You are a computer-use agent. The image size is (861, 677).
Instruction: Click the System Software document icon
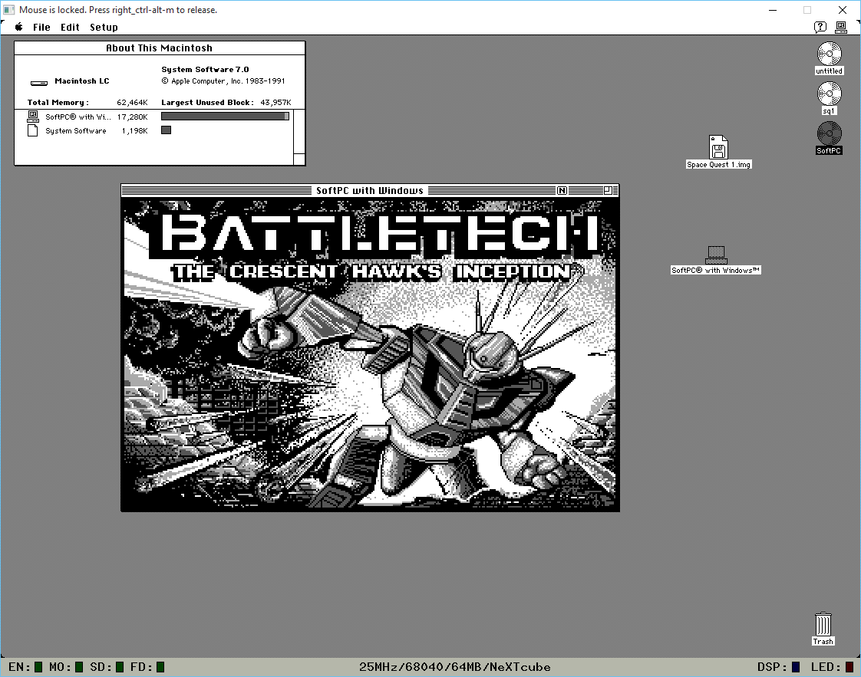pyautogui.click(x=33, y=130)
